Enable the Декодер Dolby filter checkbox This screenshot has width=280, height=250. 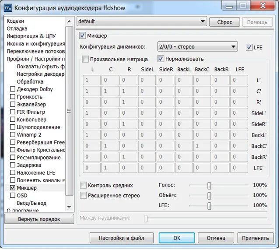point(13,89)
